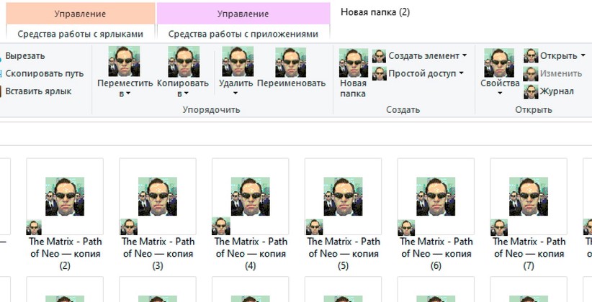
Task: Click the Создать group label
Action: pyautogui.click(x=403, y=110)
